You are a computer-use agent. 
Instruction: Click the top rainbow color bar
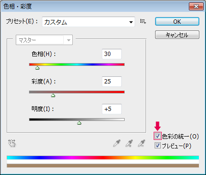[x=103, y=157]
